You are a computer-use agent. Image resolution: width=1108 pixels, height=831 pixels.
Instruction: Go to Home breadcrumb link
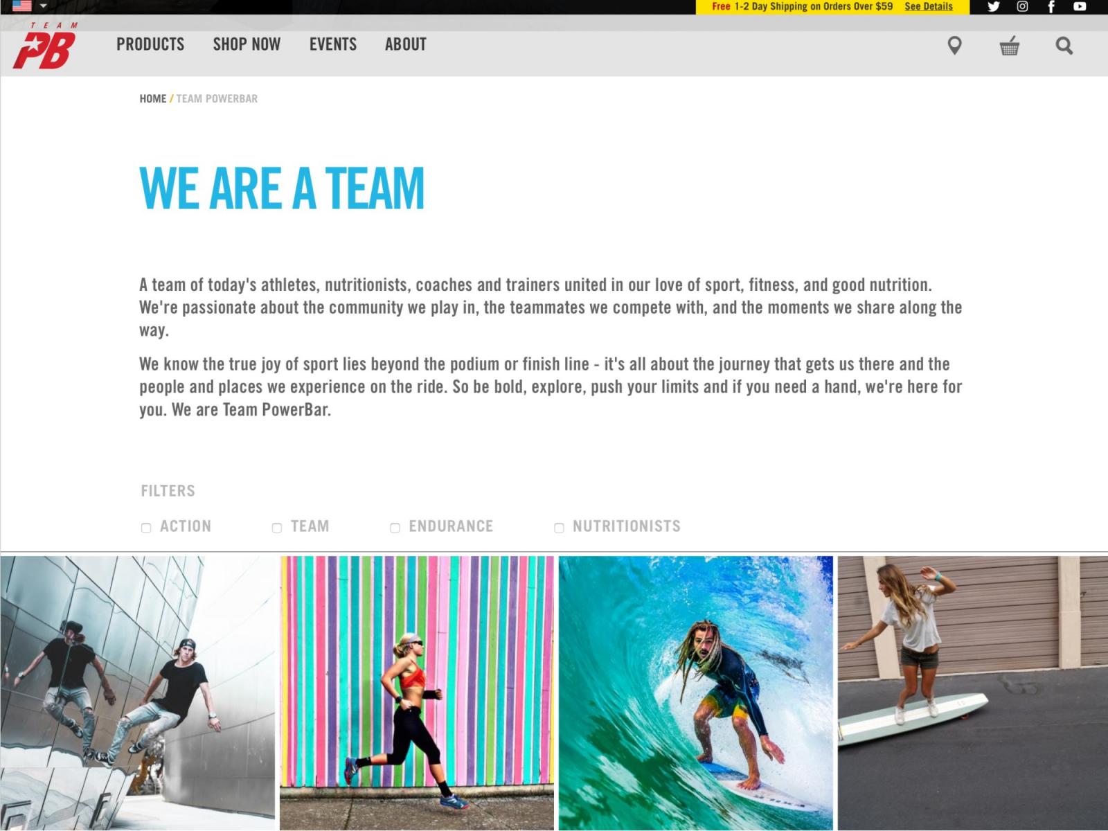coord(153,98)
